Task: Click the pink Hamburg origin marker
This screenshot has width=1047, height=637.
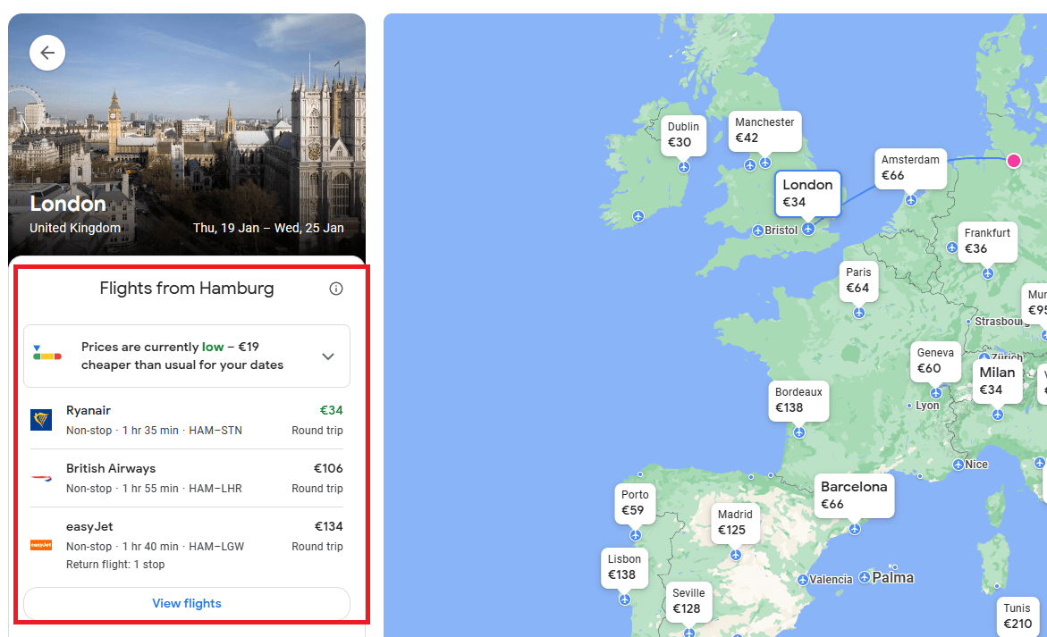Action: tap(1014, 161)
